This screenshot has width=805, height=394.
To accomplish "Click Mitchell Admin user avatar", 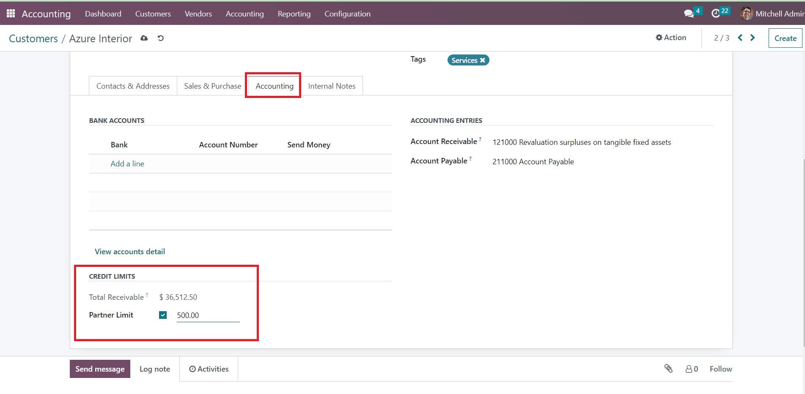I will point(747,14).
